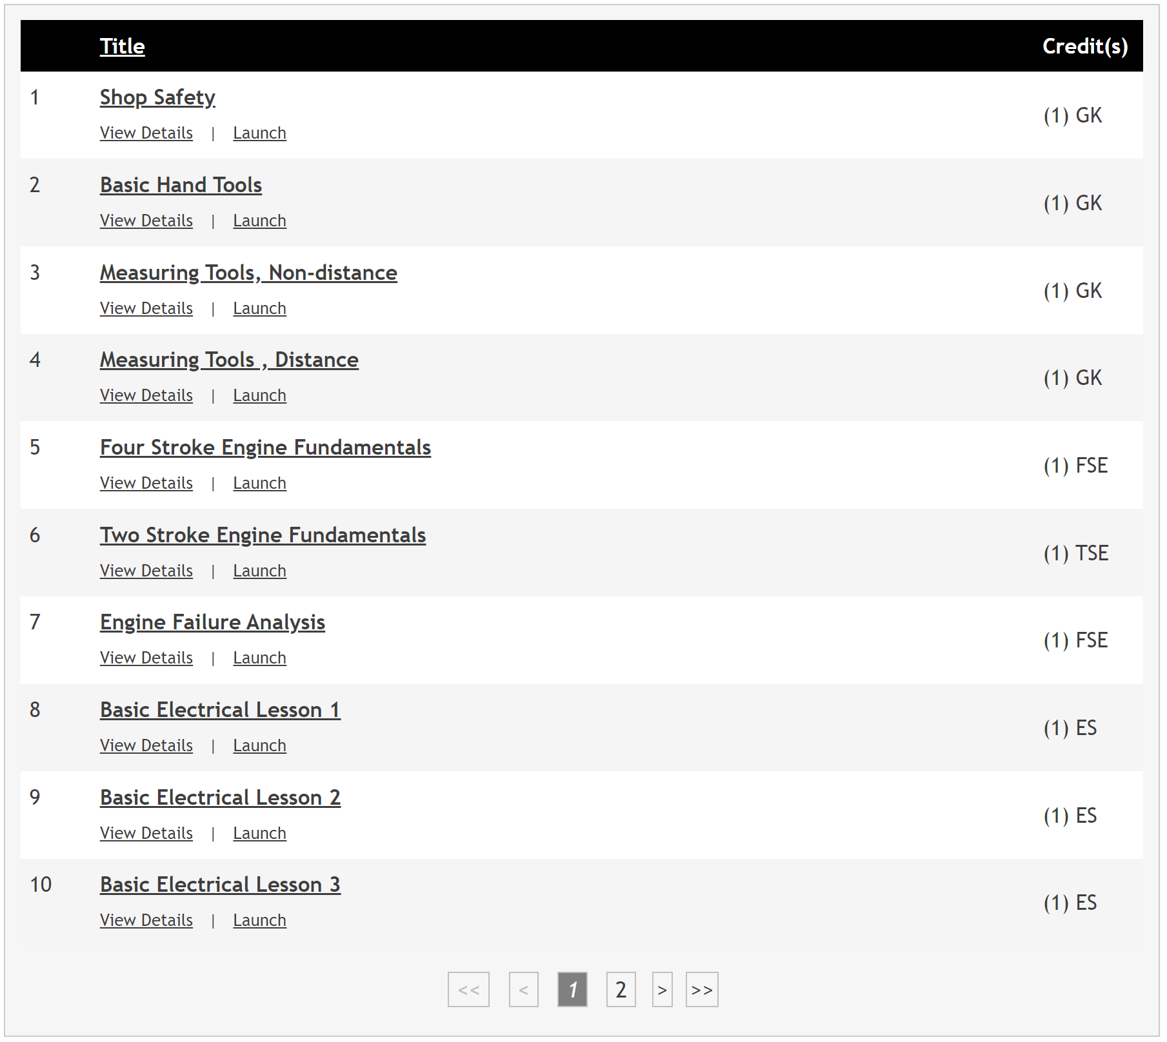Select current page 1 in pagination
The image size is (1167, 1042).
point(572,989)
